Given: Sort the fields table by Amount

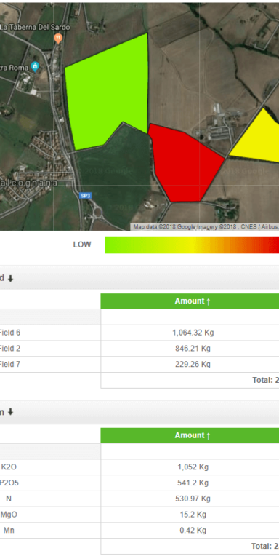Looking at the screenshot, I should pos(193,301).
